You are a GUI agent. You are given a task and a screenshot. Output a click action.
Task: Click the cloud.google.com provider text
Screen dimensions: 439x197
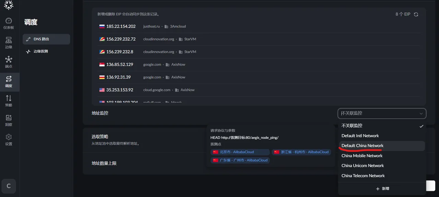157,90
